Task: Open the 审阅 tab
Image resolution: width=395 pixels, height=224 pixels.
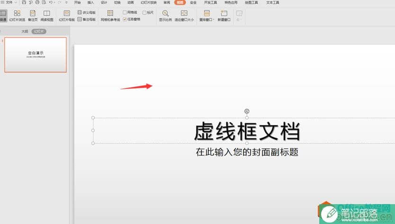Action: [x=167, y=2]
